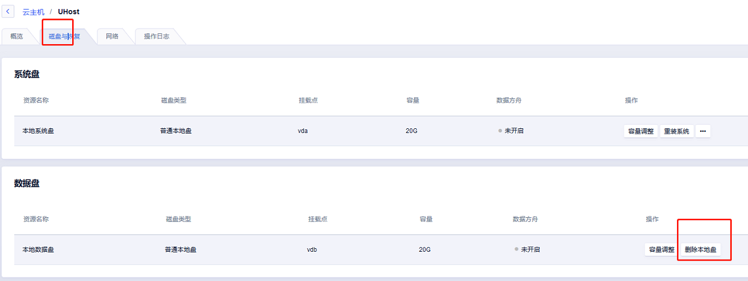Expand the system disk more-options ellipsis menu
This screenshot has height=281, width=748.
coord(703,131)
